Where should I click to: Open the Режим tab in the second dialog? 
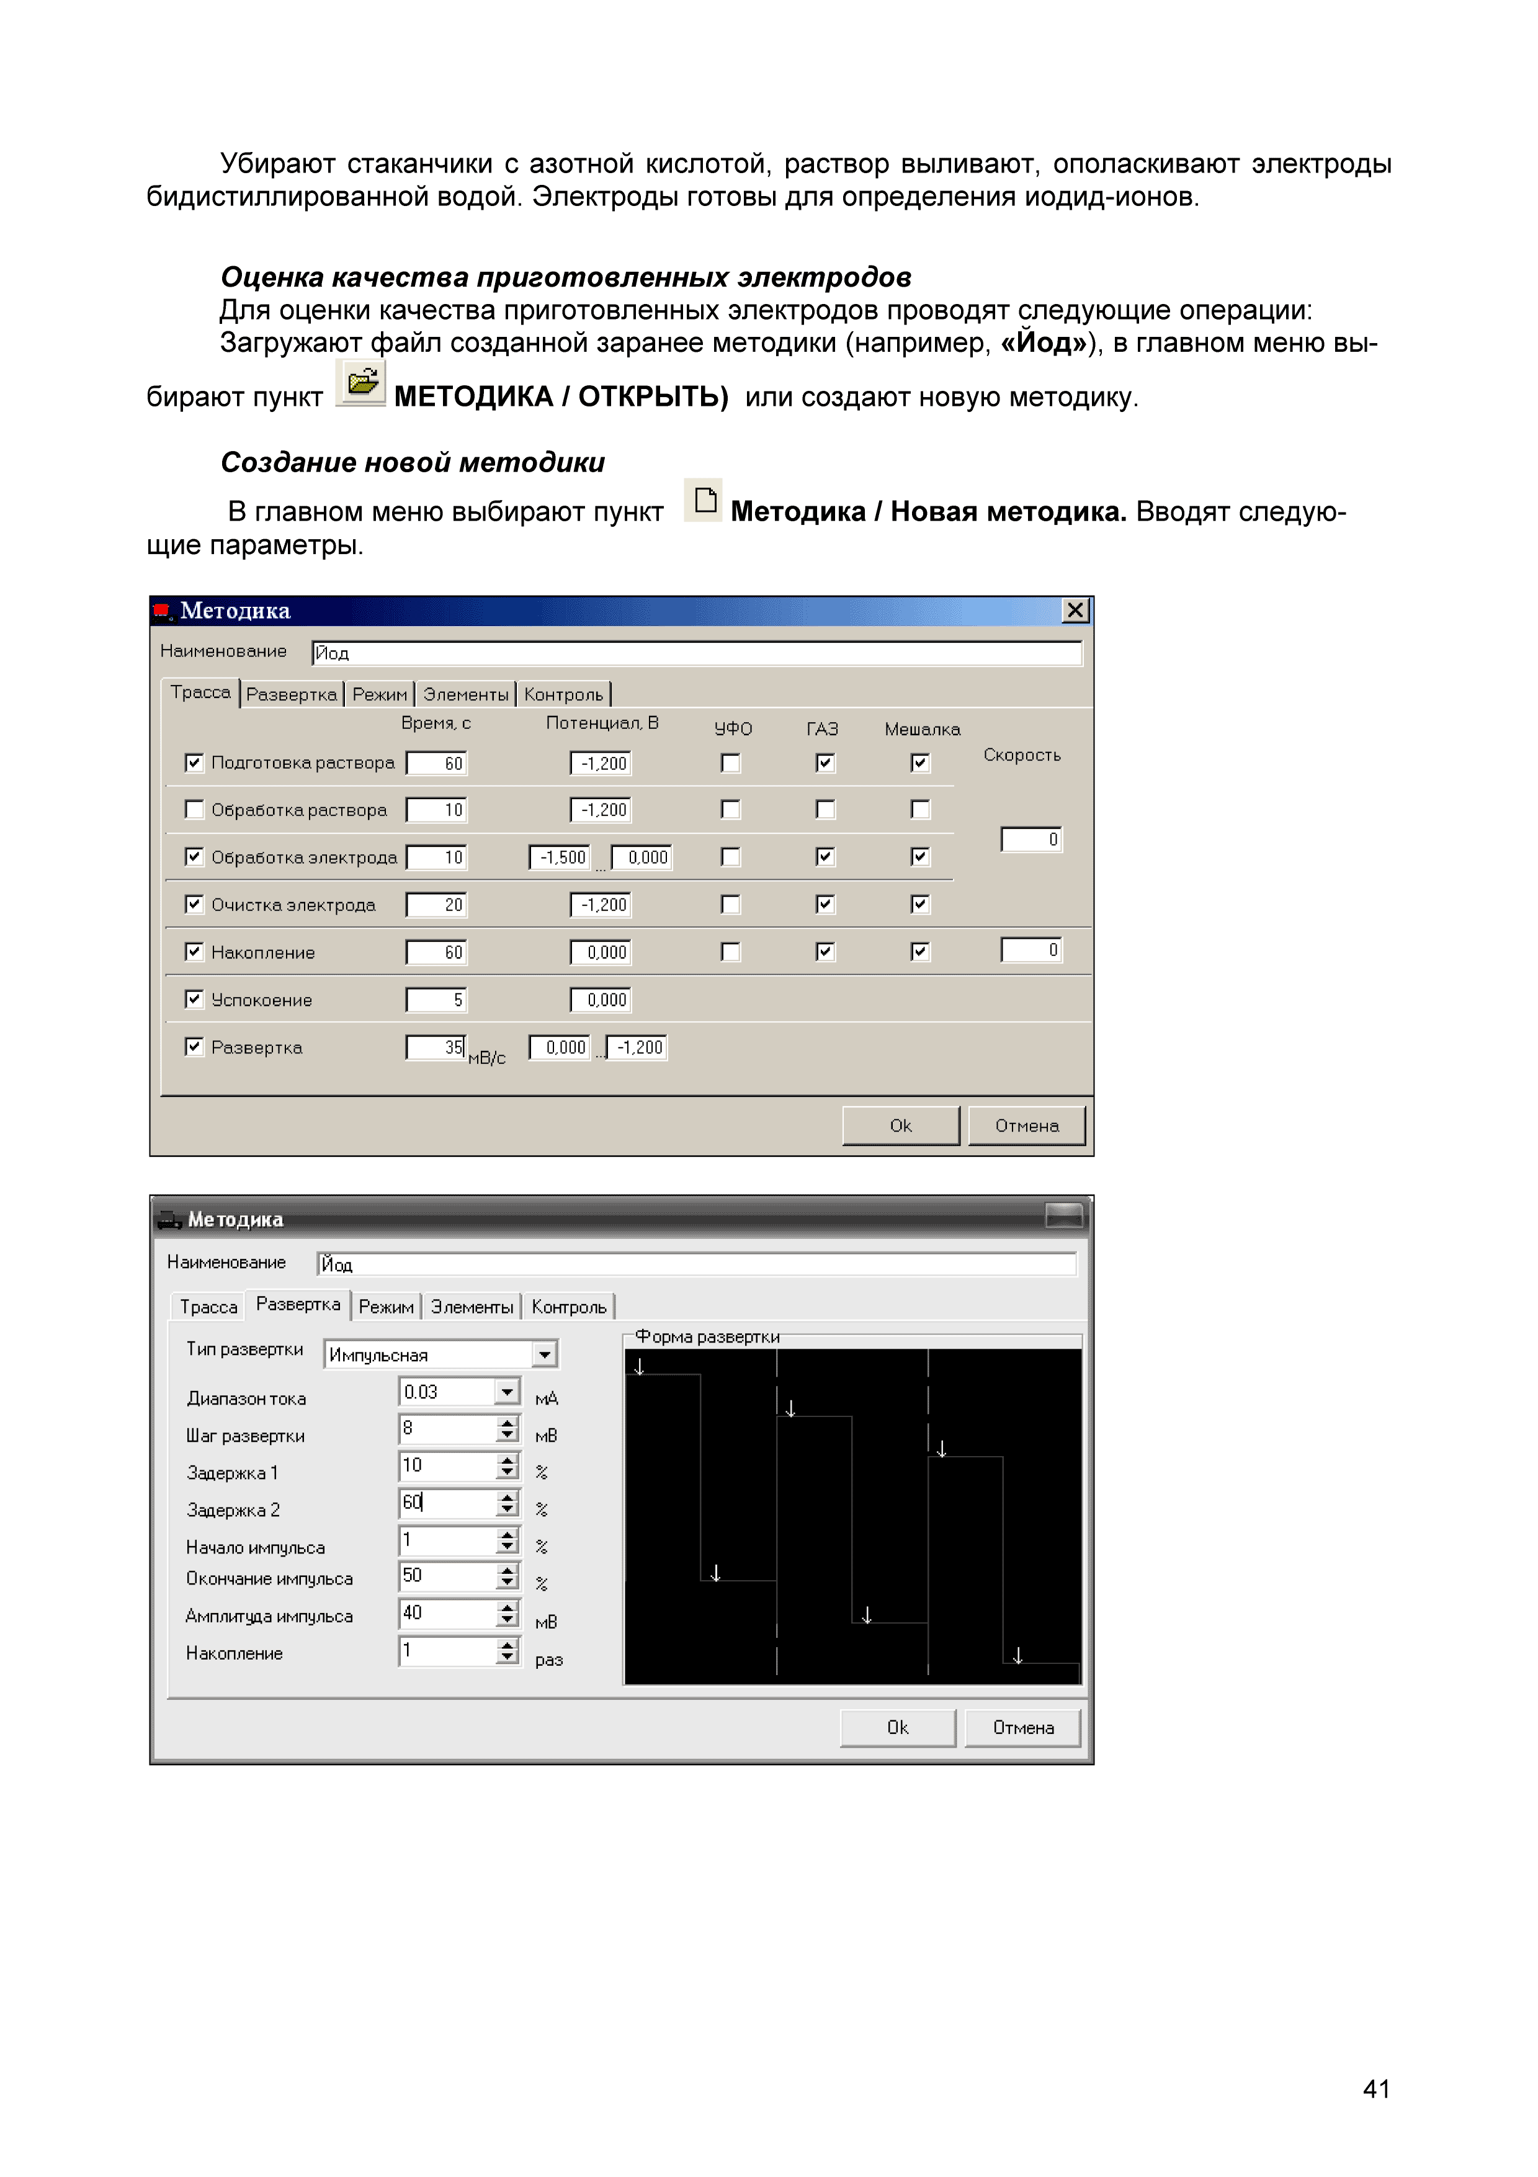pyautogui.click(x=386, y=1307)
